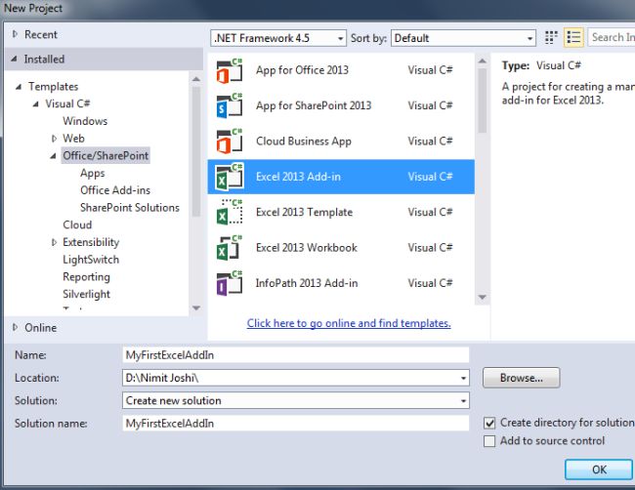Collapse the Templates tree node
This screenshot has height=490, width=635.
pos(19,87)
